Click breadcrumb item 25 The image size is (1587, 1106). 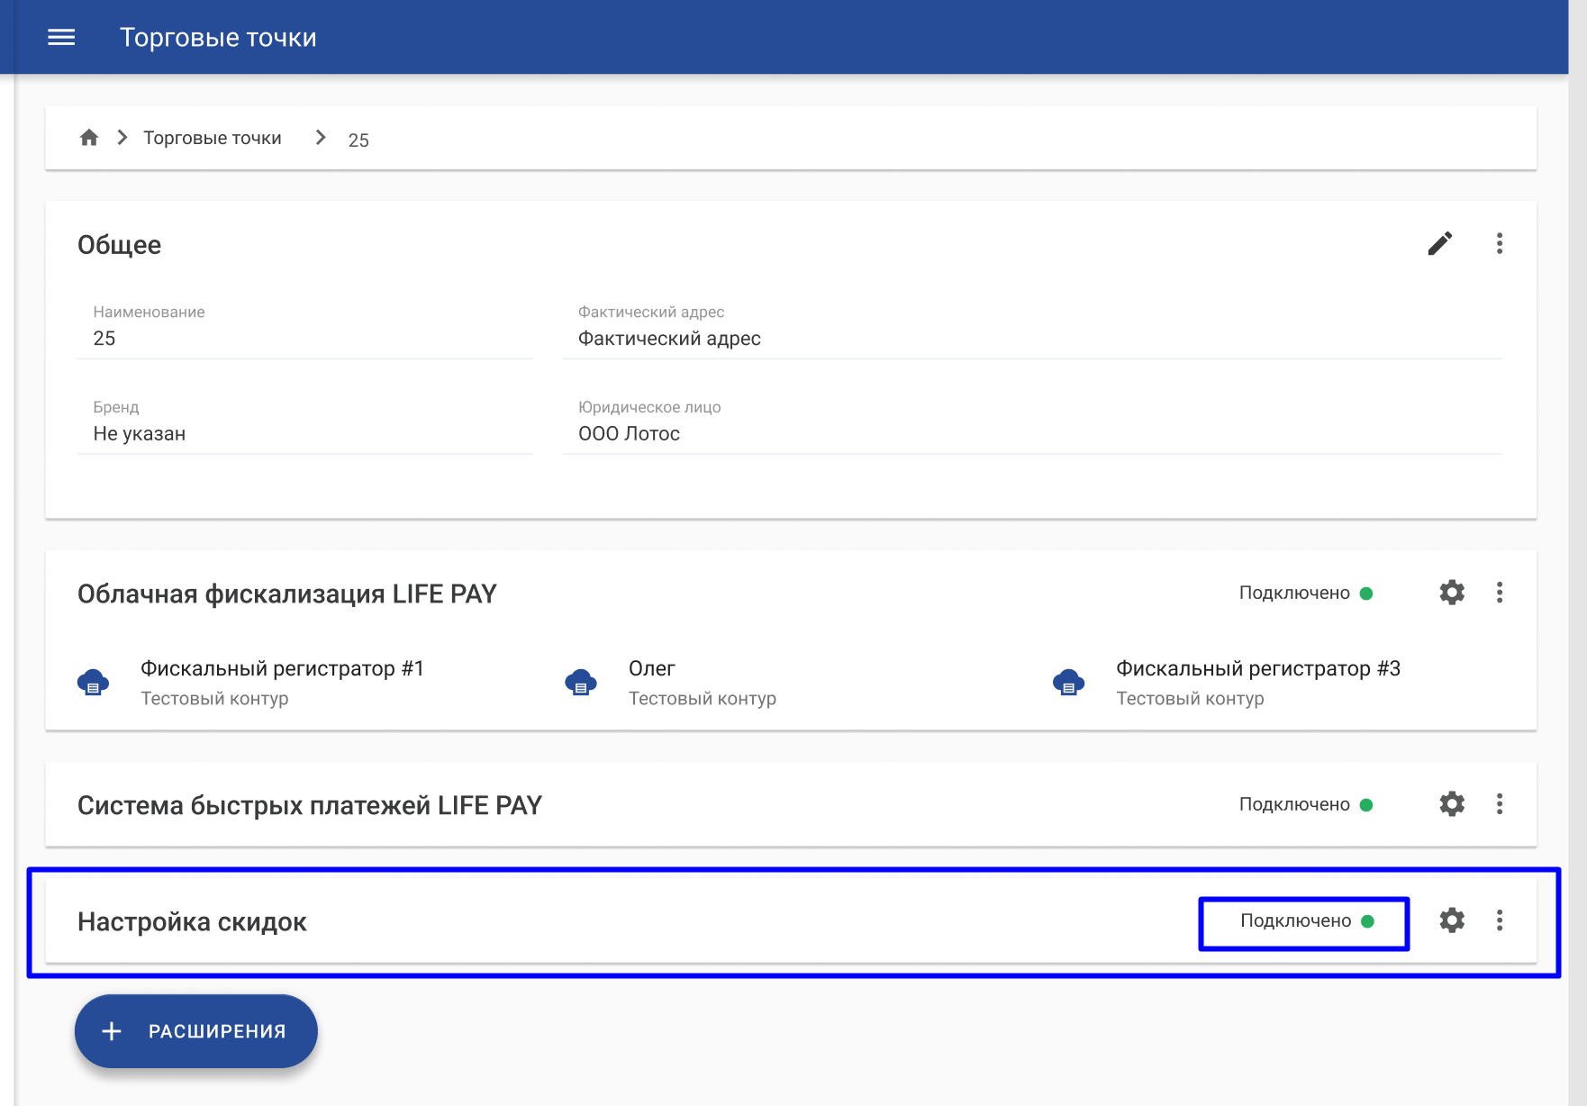(x=358, y=140)
